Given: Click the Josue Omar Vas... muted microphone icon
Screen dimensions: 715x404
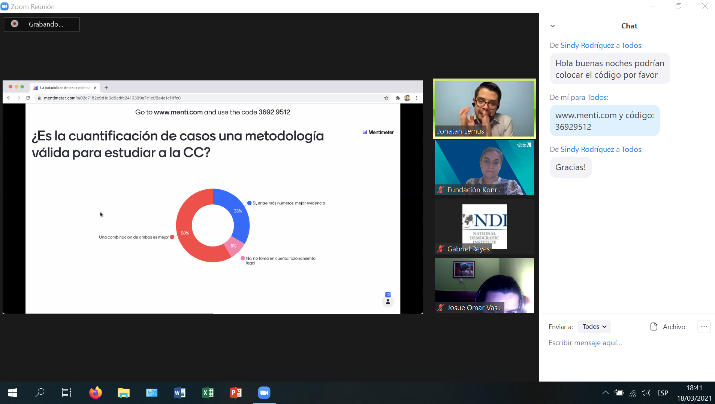Looking at the screenshot, I should click(441, 308).
